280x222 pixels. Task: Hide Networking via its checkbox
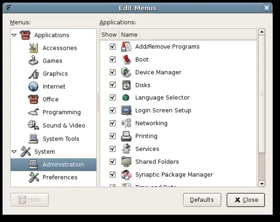[x=113, y=123]
